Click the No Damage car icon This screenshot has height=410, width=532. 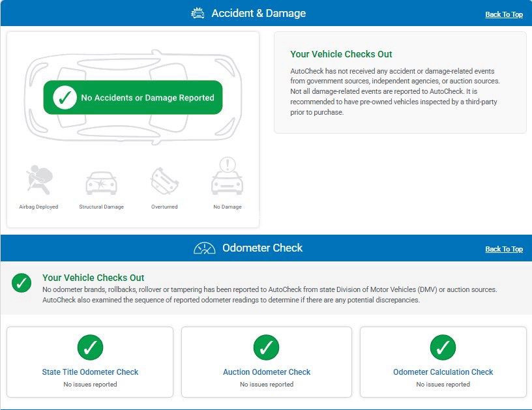(227, 177)
